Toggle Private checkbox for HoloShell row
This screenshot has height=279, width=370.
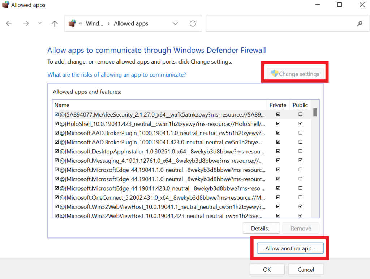coord(278,123)
